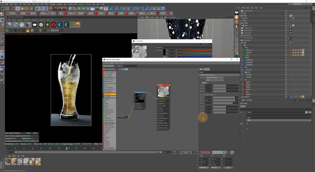The width and height of the screenshot is (315, 172).
Task: Open the XYZ rotation order dropdown
Action: tap(214, 80)
